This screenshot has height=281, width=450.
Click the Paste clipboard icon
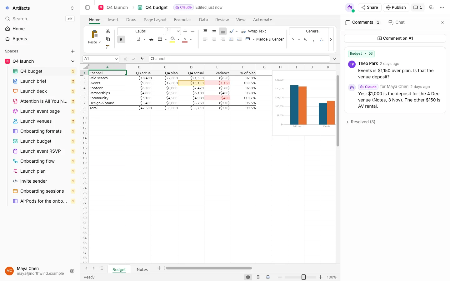point(95,34)
